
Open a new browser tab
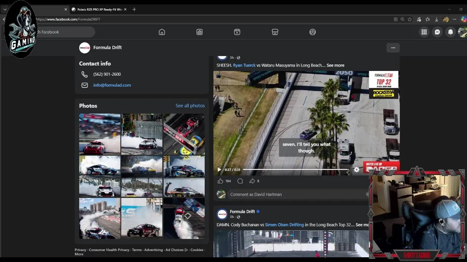pos(134,9)
